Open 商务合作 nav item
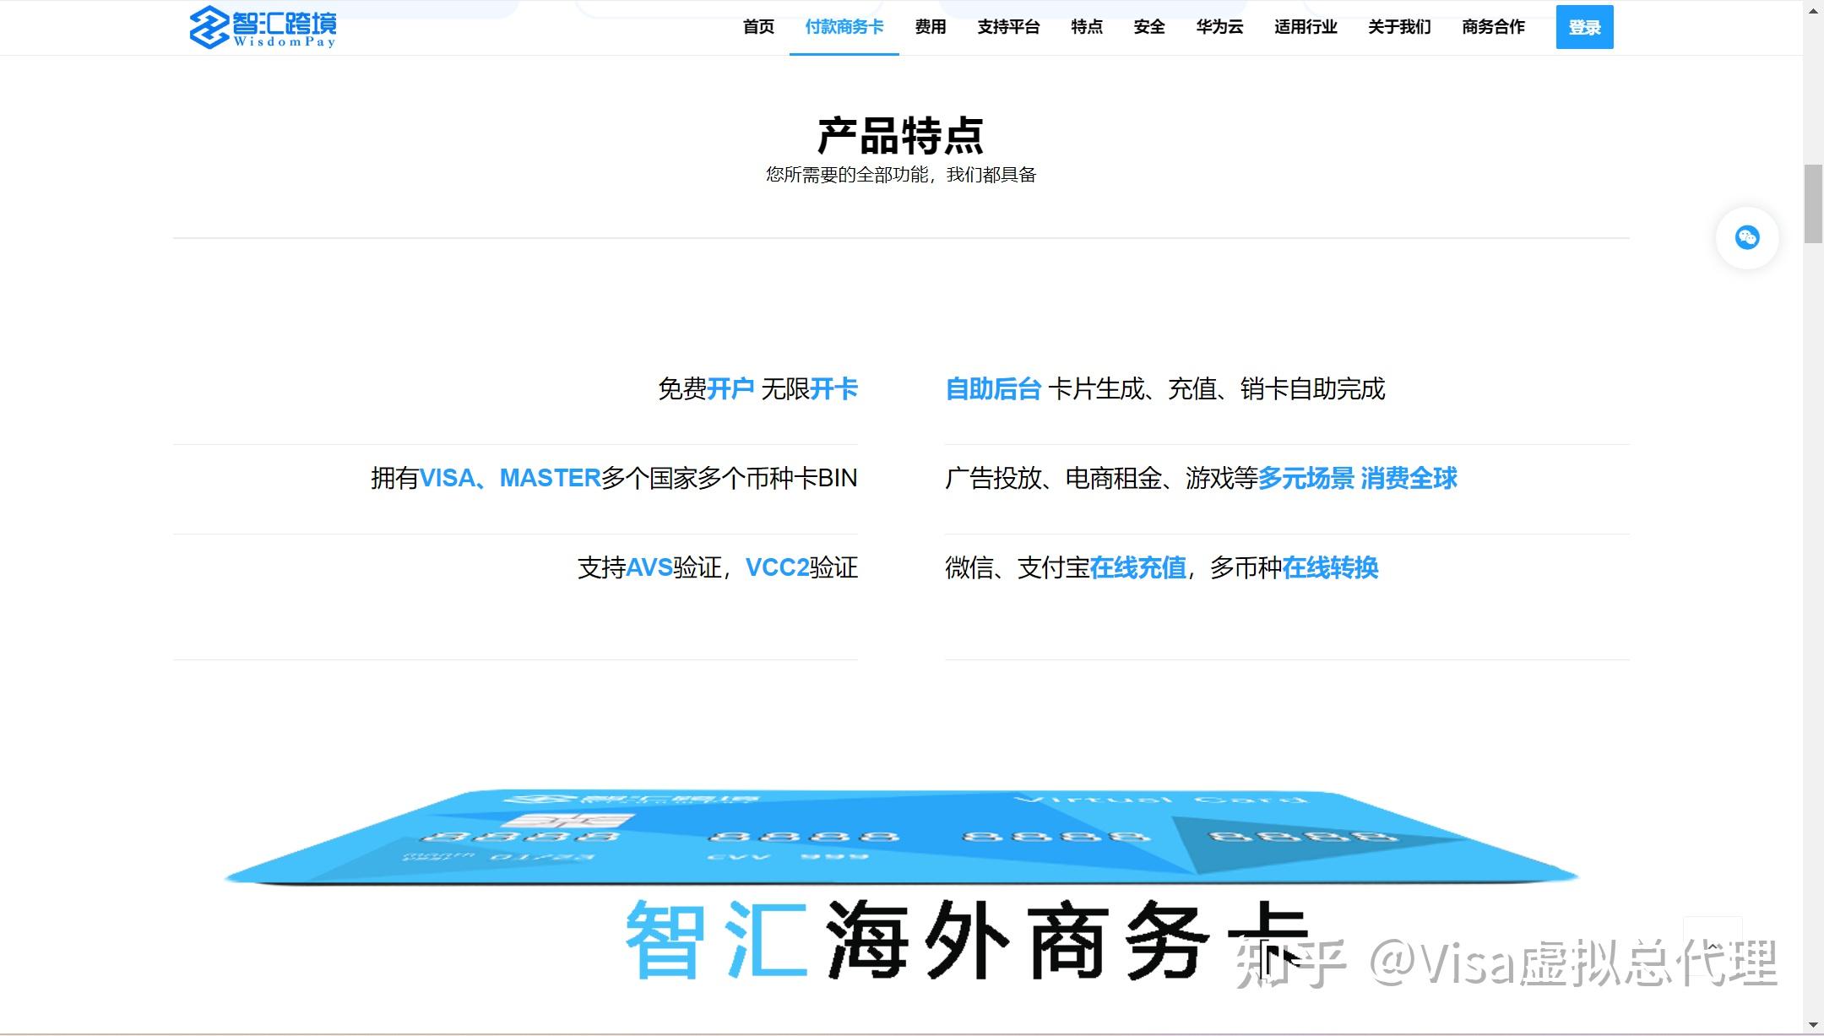Viewport: 1824px width, 1036px height. point(1493,27)
